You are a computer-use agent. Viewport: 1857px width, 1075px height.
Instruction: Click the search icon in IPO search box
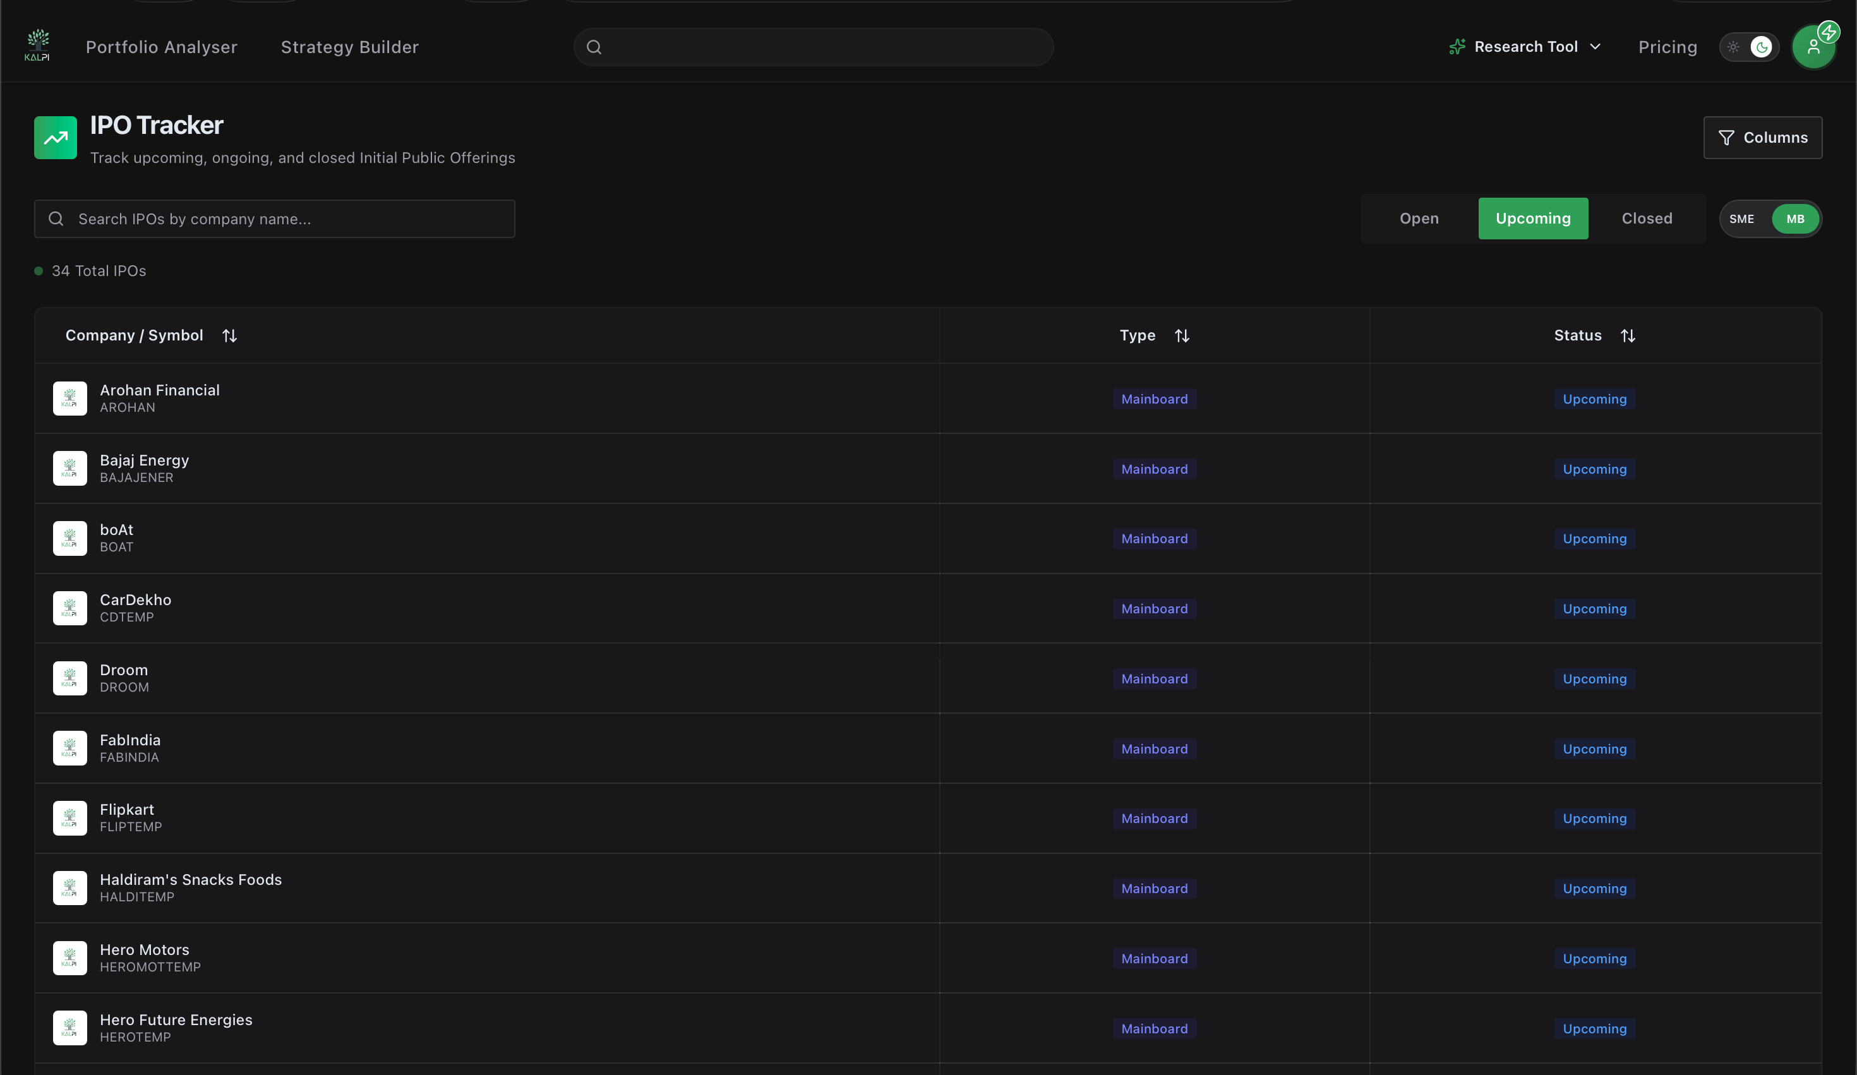tap(56, 219)
